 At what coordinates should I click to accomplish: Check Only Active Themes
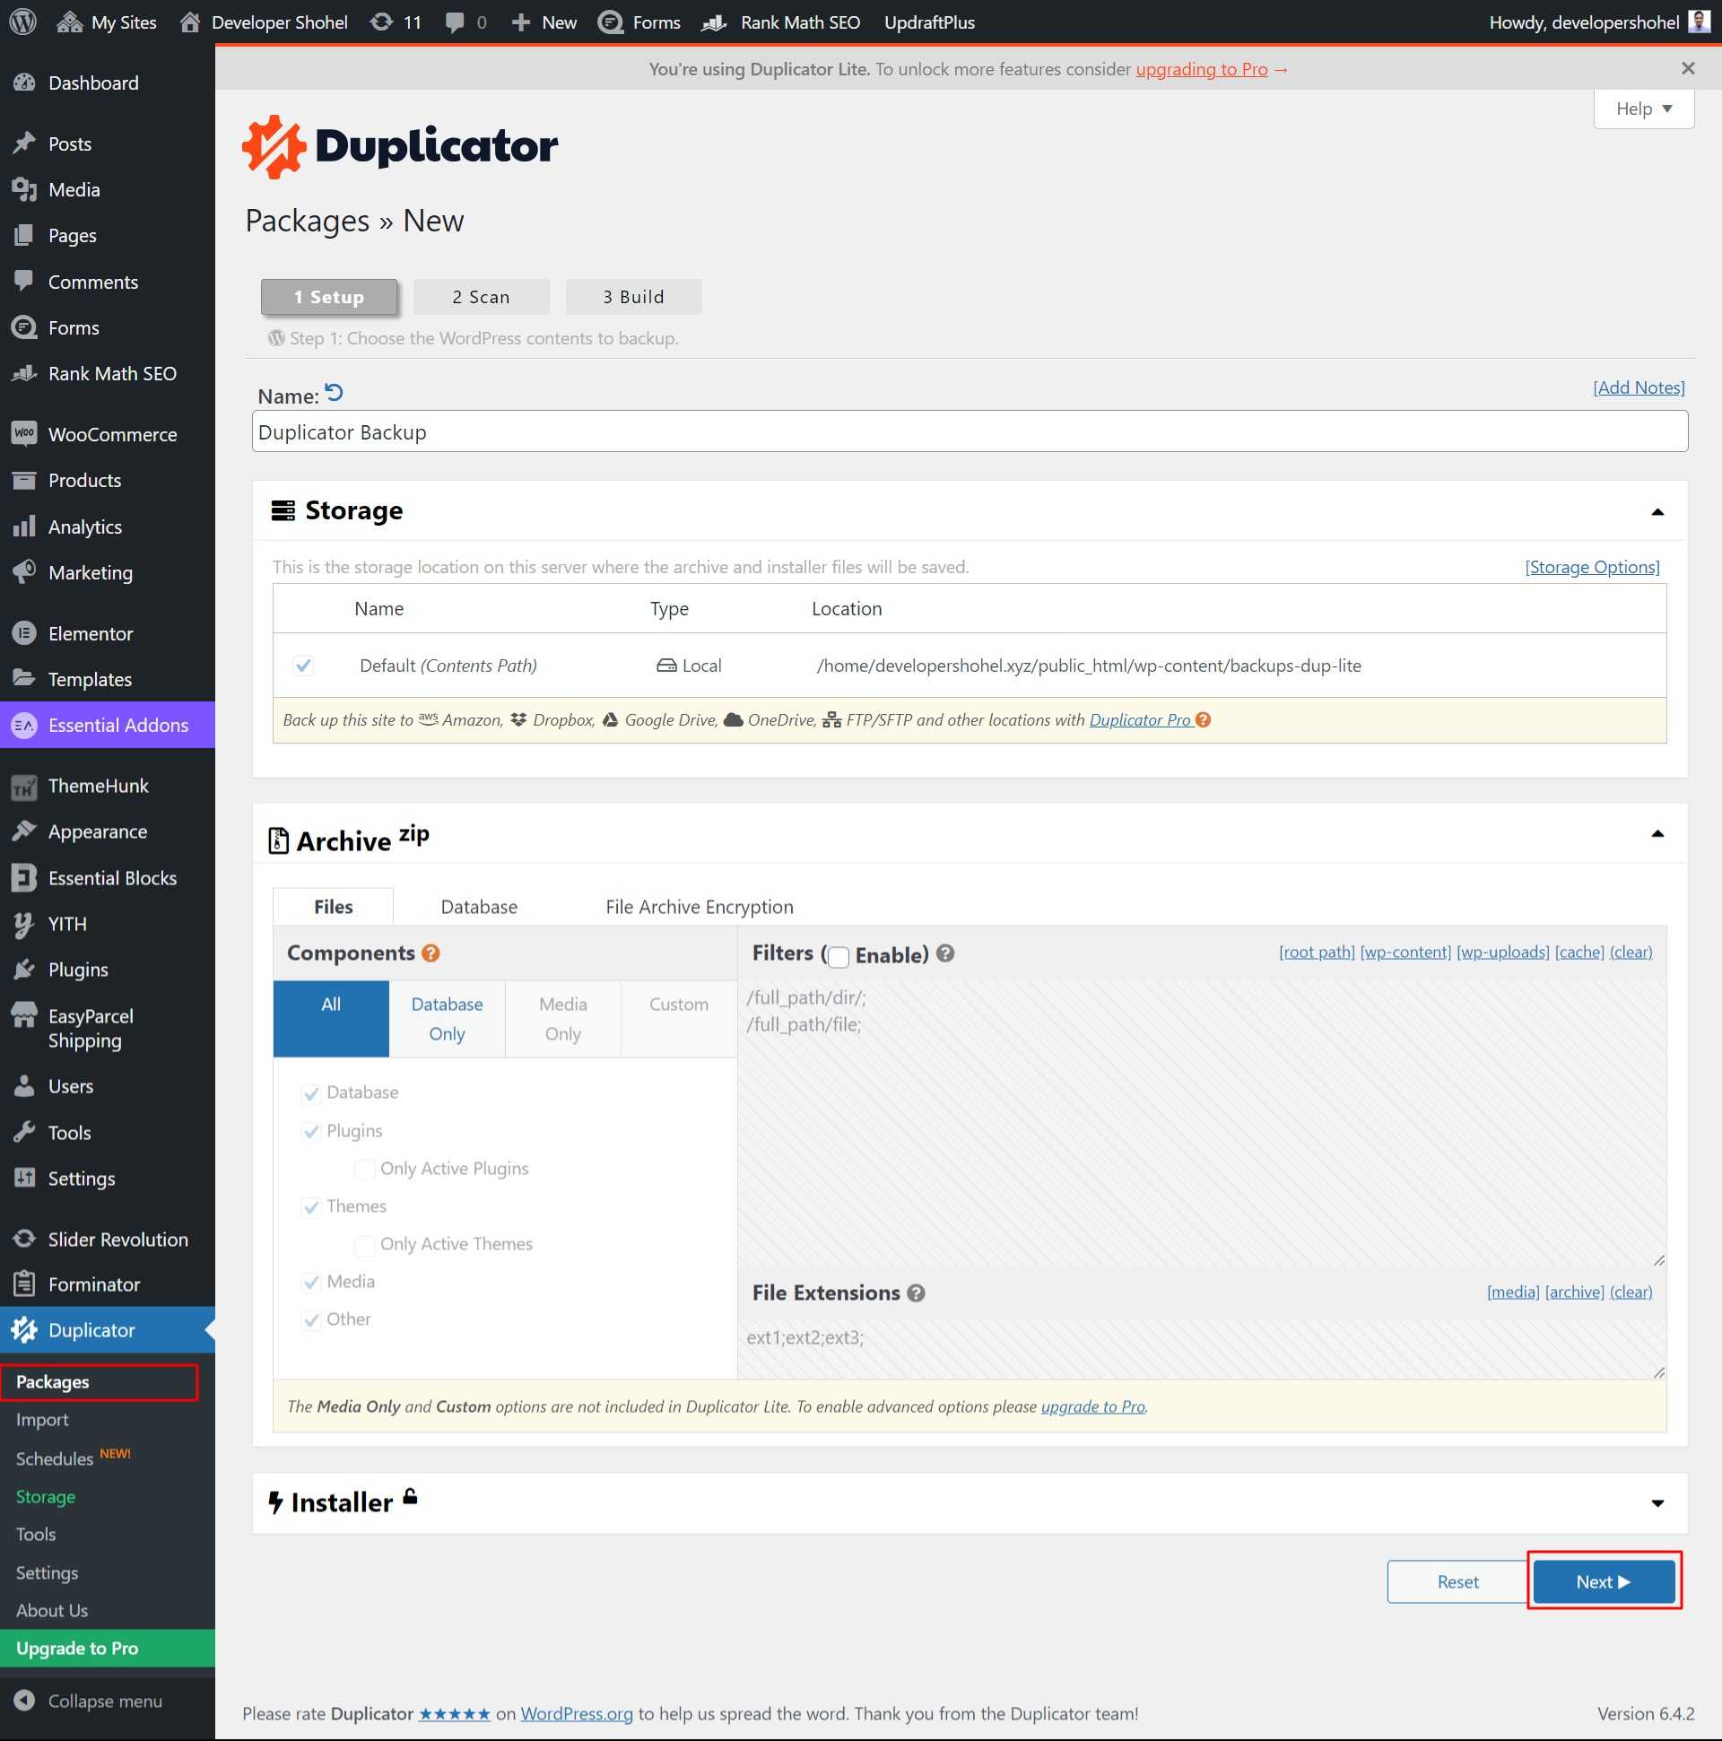coord(365,1244)
